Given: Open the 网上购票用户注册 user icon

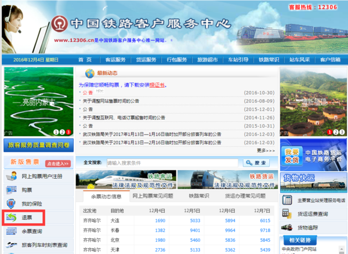Looking at the screenshot, I should (12, 176).
